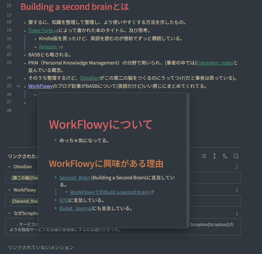Screen dimensions: 262x254
Task: Click the めっちゃ気になってる。 bullet in popup
Action: [x=84, y=141]
